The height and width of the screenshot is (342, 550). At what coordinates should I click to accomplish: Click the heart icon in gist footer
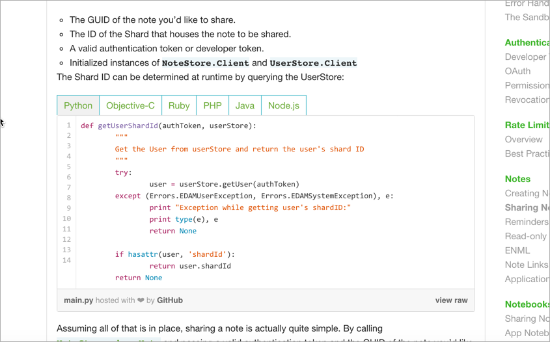[x=141, y=300]
